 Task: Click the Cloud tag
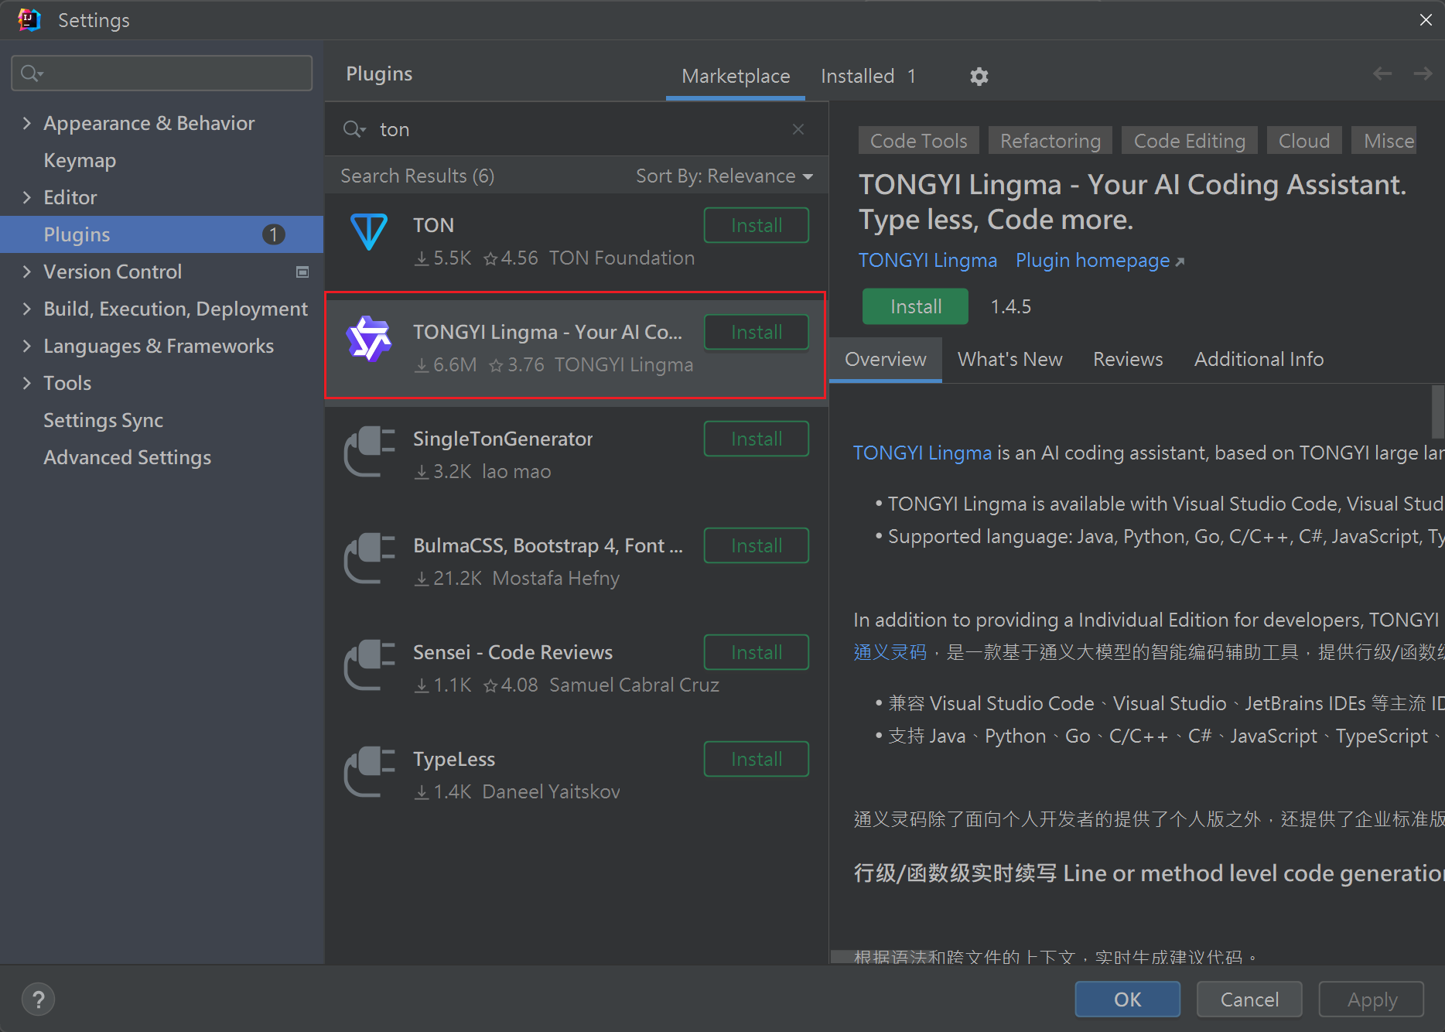1304,141
